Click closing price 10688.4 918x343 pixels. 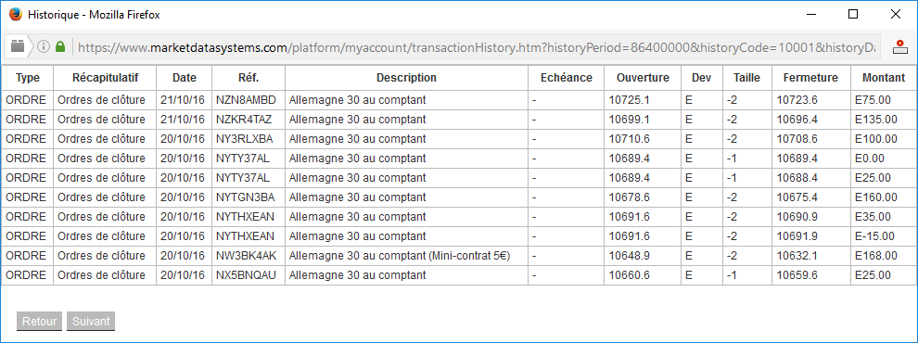[797, 178]
